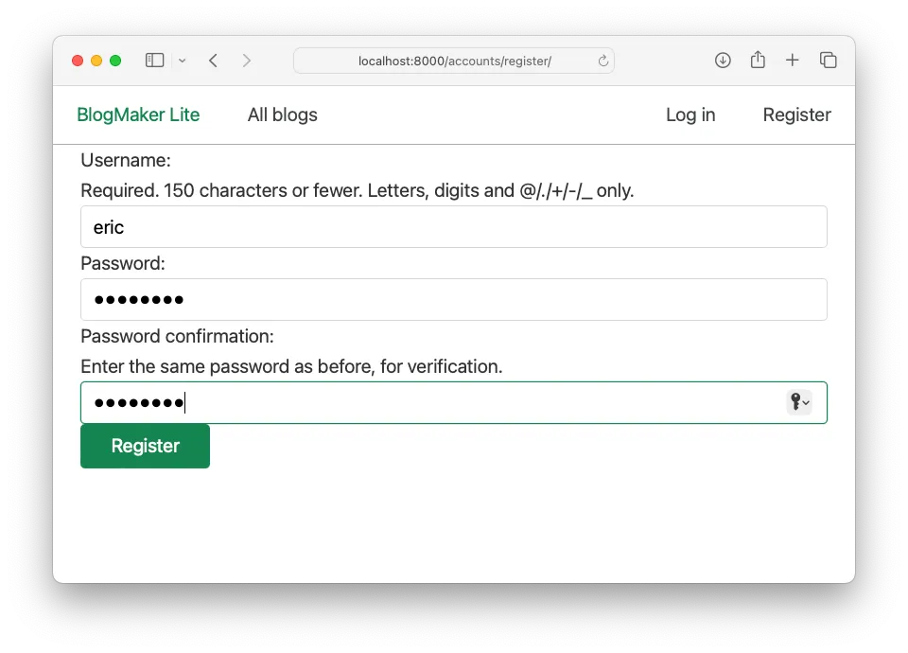Open the Log in page
The image size is (908, 653).
[690, 115]
